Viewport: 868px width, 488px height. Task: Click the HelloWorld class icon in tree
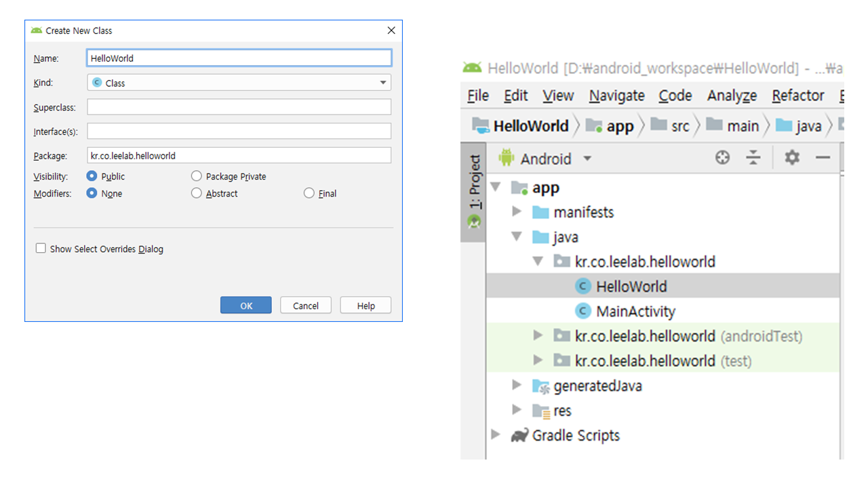pos(583,287)
